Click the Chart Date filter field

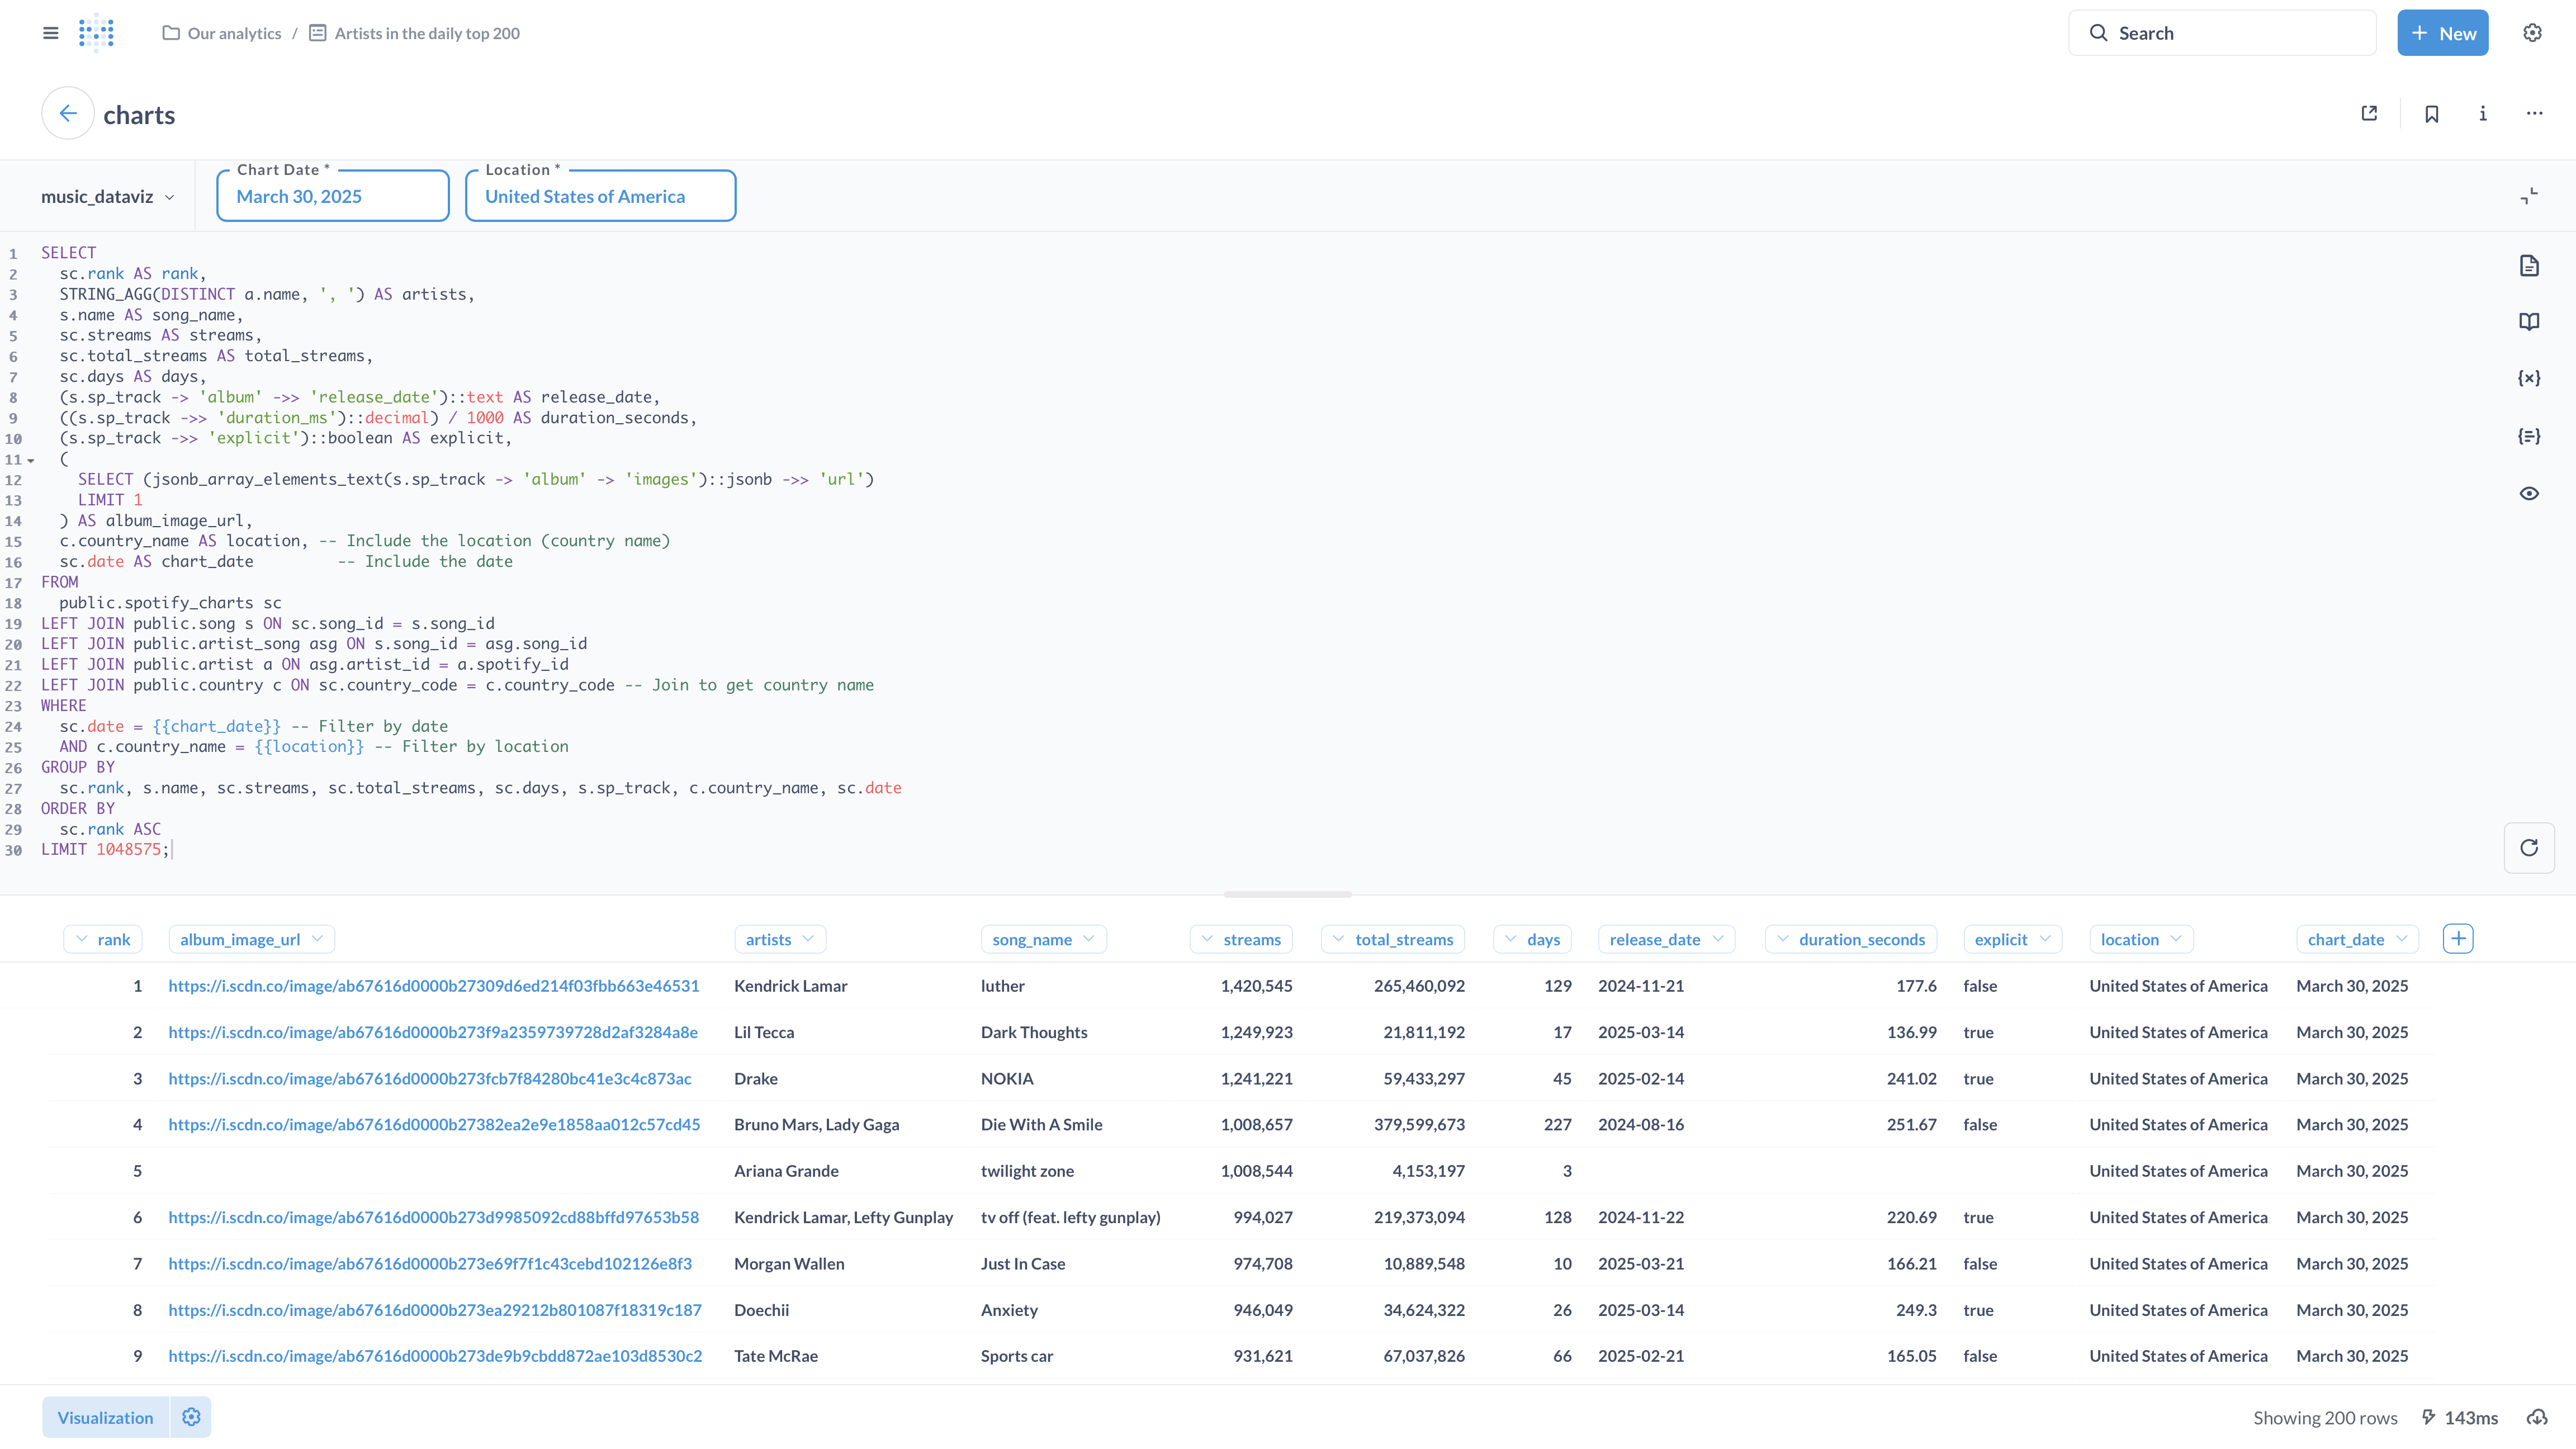pos(332,196)
